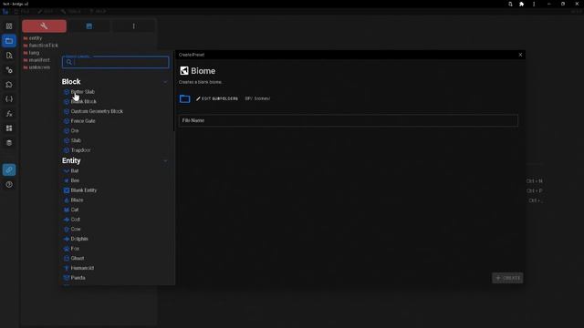The image size is (584, 328).
Task: Open the File menu
Action: click(x=22, y=12)
